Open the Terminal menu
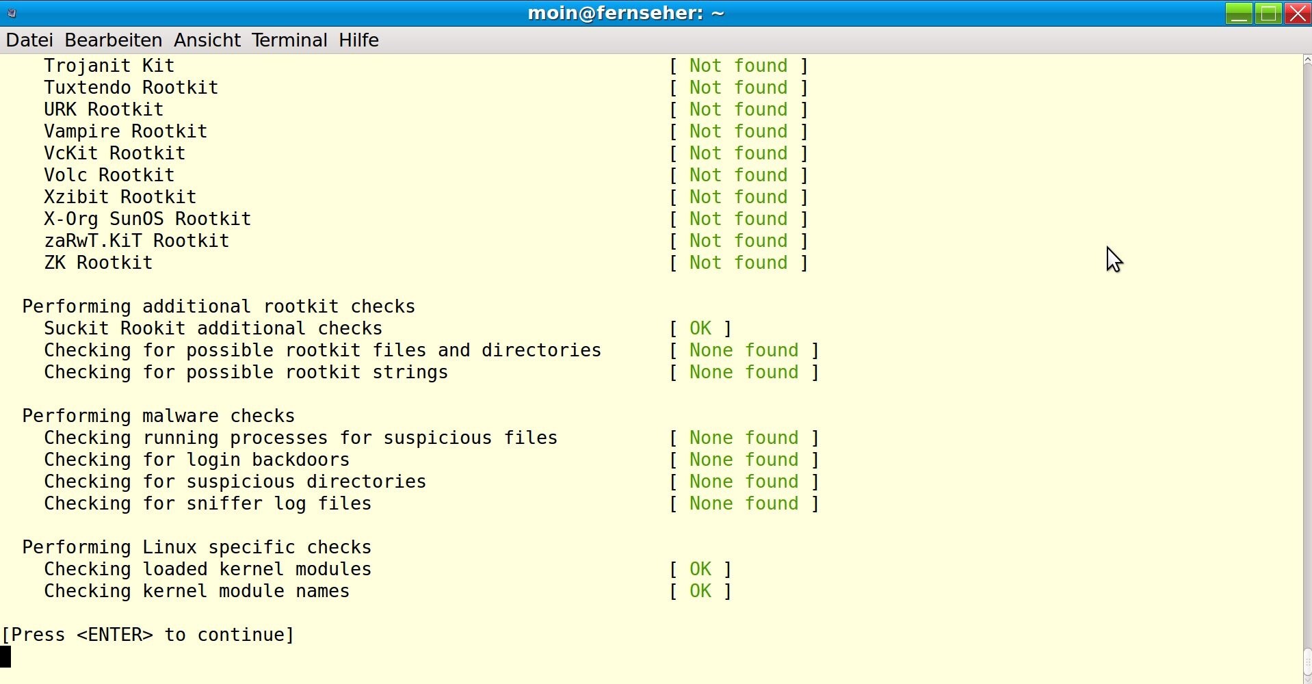Screen dimensions: 1312x684 click(289, 40)
